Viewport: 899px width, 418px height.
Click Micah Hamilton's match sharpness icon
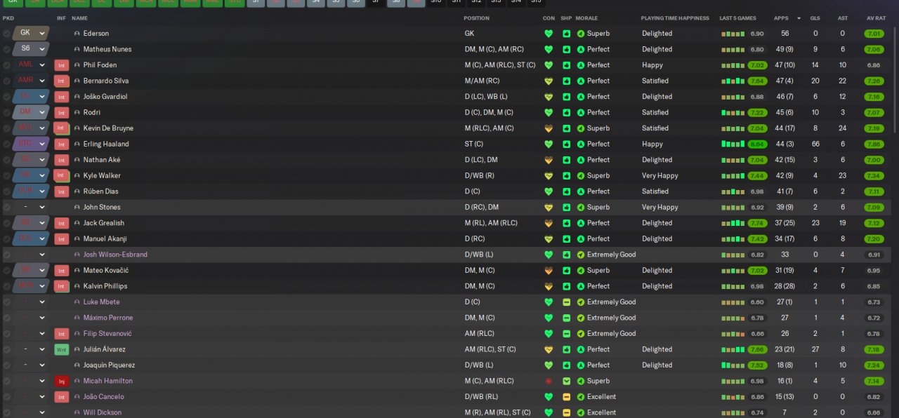tap(566, 381)
